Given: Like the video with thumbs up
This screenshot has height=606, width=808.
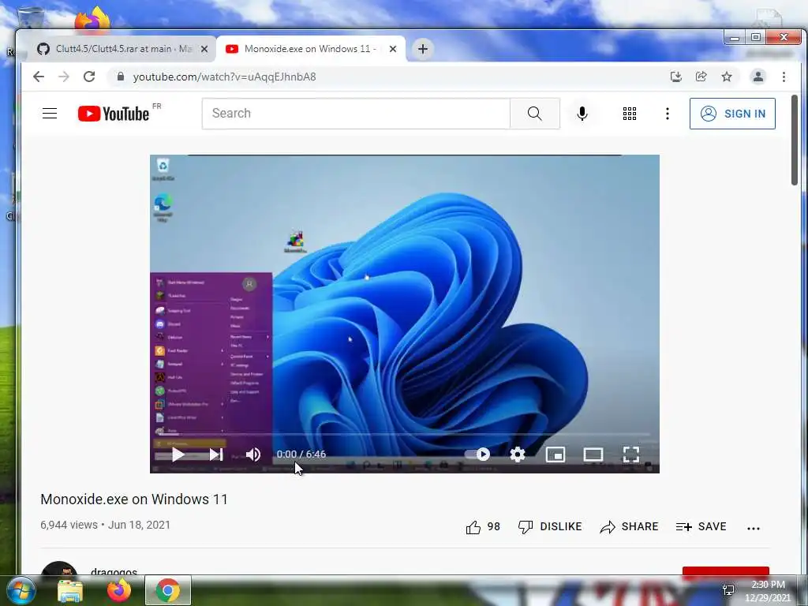Looking at the screenshot, I should pos(483,526).
